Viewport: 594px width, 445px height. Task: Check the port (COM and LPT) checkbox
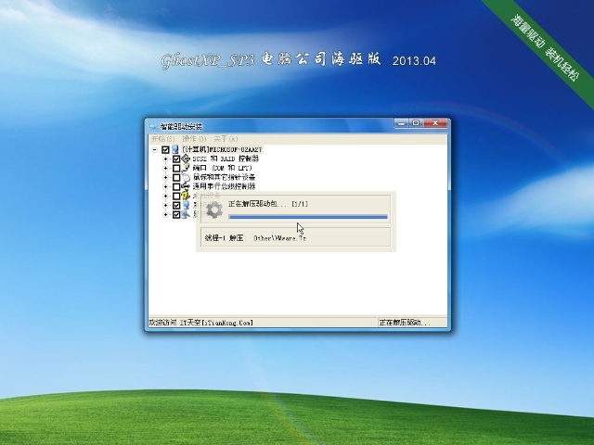176,168
